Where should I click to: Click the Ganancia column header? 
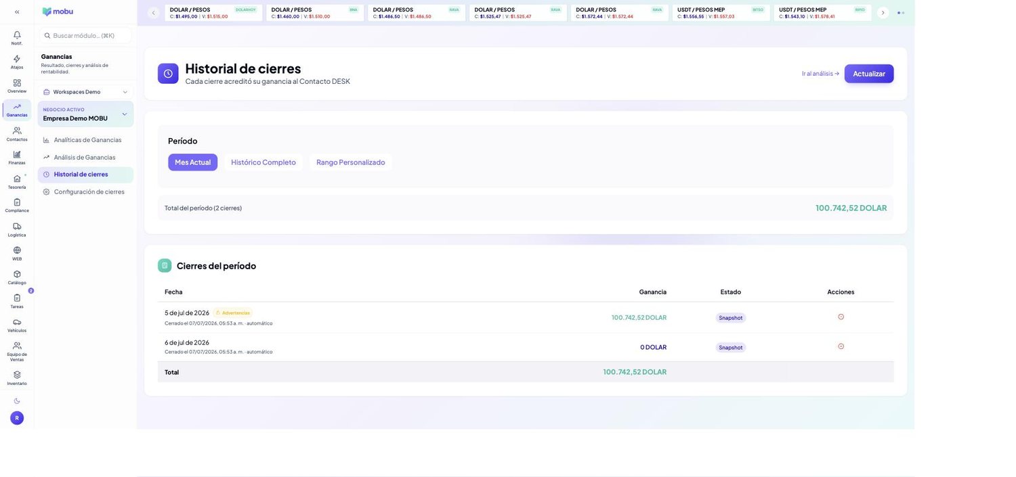653,292
